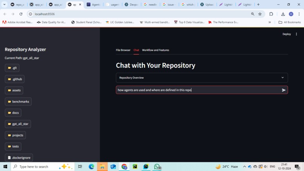Open Outlook from taskbar
Viewport: 304px width, 171px height.
(x=113, y=166)
